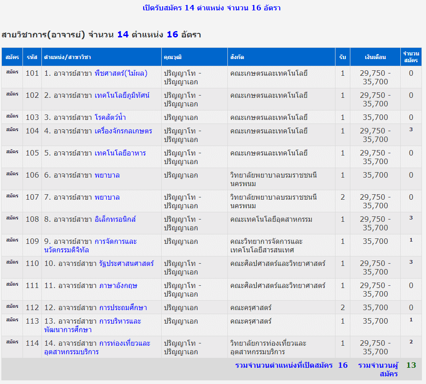The image size is (426, 384).
Task: Click สมัคร link for position code 104
Action: coord(12,130)
